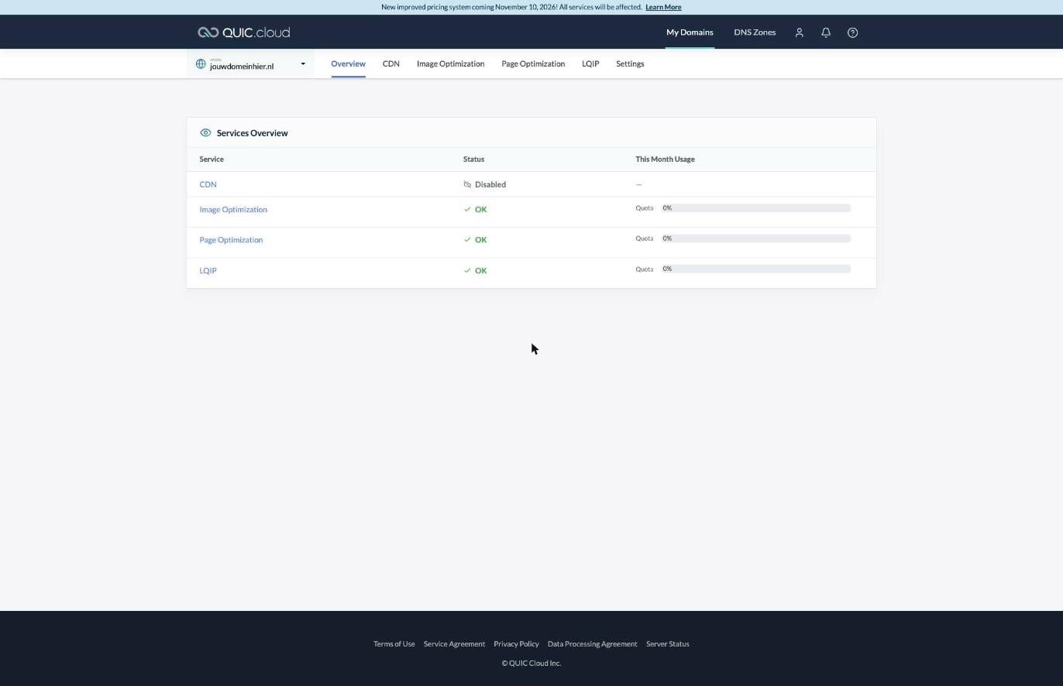This screenshot has height=686, width=1063.
Task: Click the Disabled status text for CDN
Action: (490, 185)
